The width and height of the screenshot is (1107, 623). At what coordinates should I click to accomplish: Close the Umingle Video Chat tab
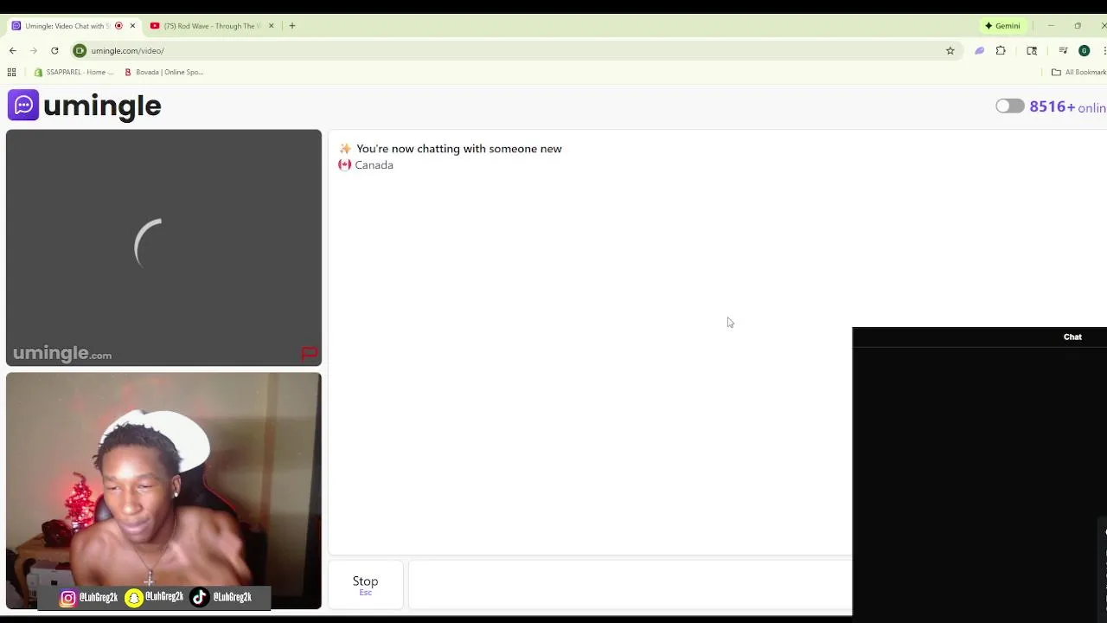coord(132,26)
